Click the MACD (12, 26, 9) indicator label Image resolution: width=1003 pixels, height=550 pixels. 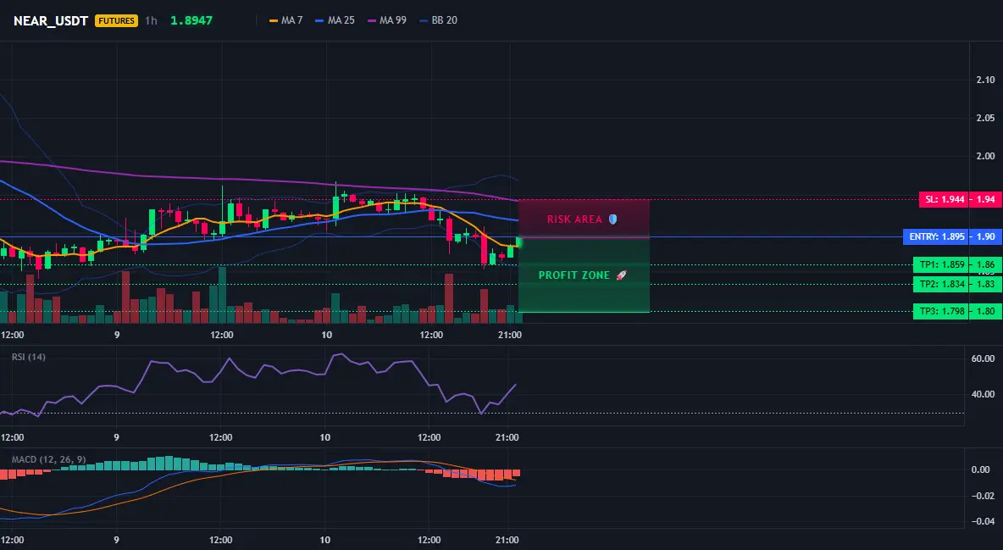(48, 459)
